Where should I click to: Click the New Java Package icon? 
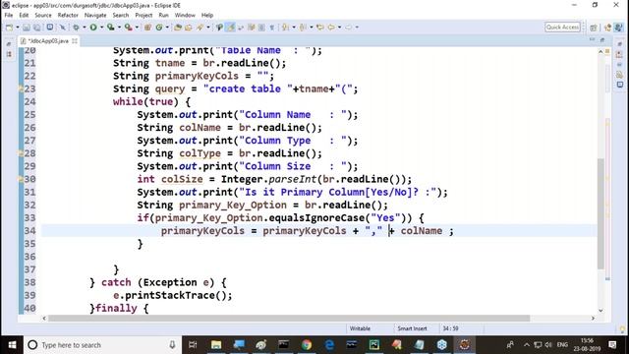click(x=147, y=28)
